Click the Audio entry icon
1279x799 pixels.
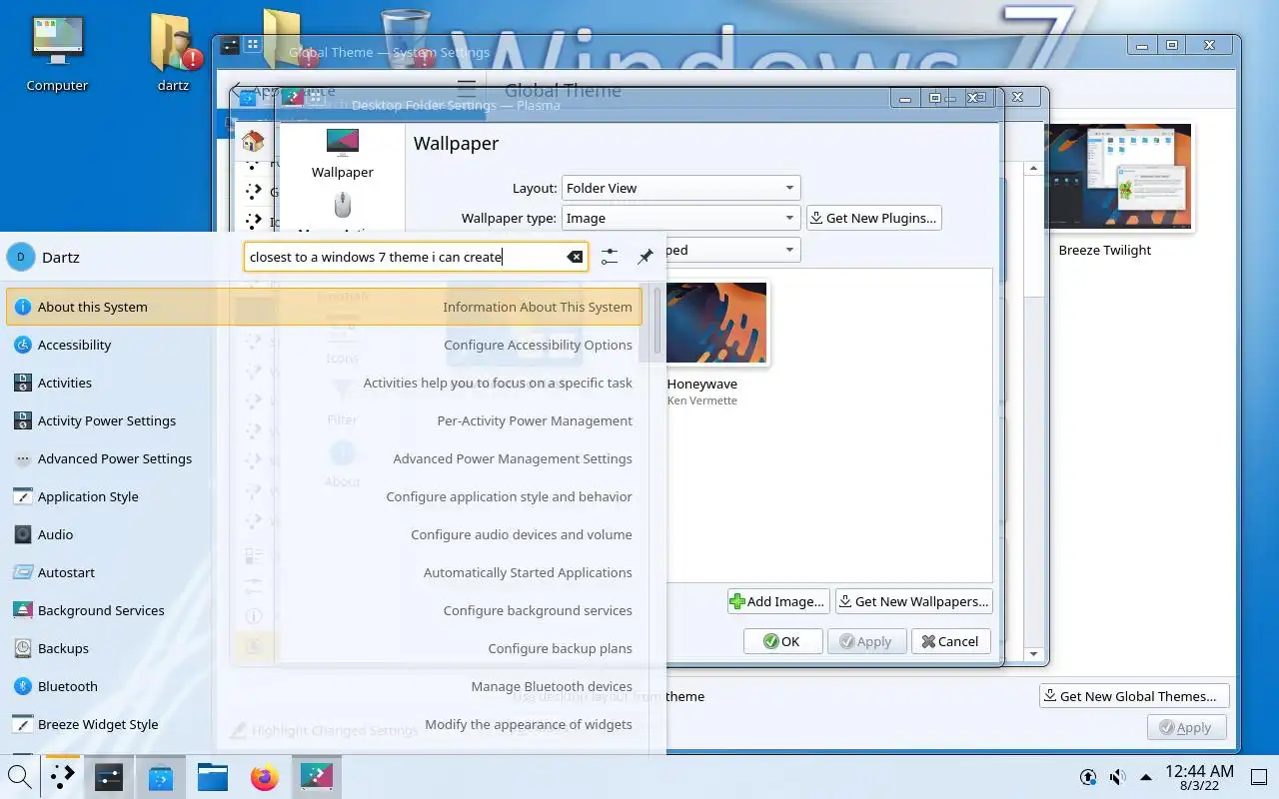click(x=22, y=534)
